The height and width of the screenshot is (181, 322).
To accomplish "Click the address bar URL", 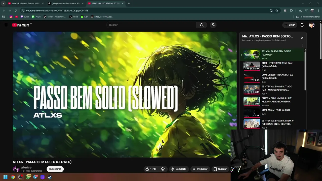I will tap(57, 11).
